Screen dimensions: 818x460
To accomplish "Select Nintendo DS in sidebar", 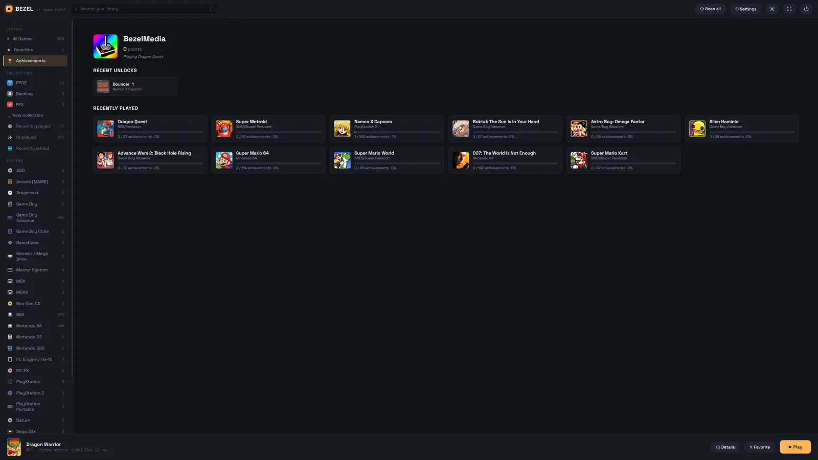I will (x=35, y=337).
